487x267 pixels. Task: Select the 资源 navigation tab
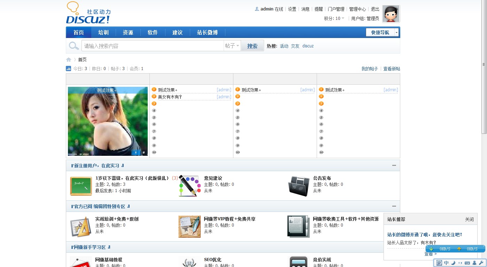pyautogui.click(x=128, y=32)
